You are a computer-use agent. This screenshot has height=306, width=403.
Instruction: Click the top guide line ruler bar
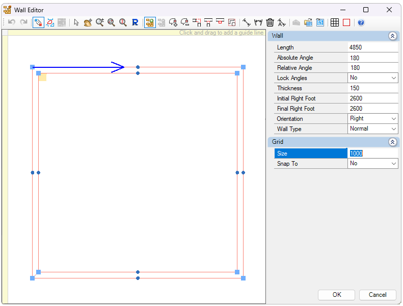tap(137, 33)
